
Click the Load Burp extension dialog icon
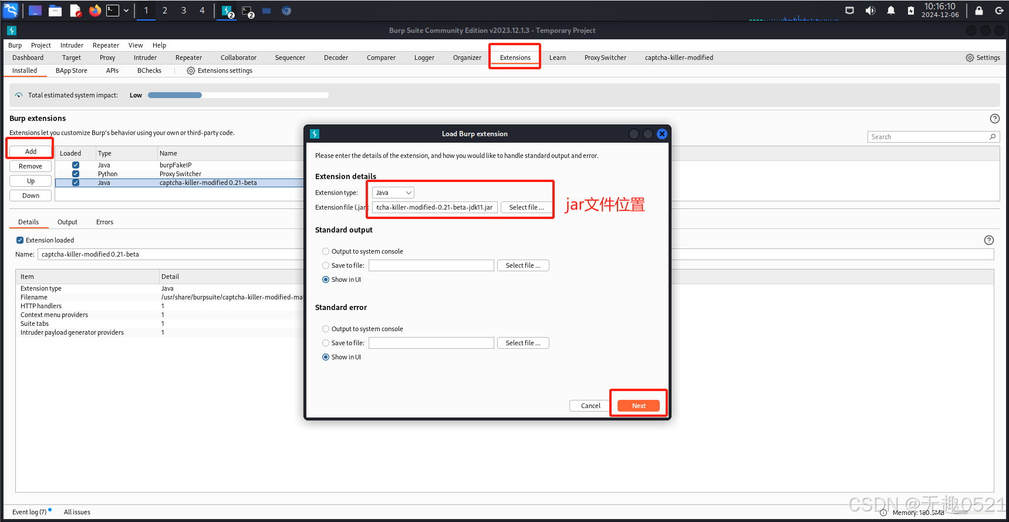click(315, 134)
